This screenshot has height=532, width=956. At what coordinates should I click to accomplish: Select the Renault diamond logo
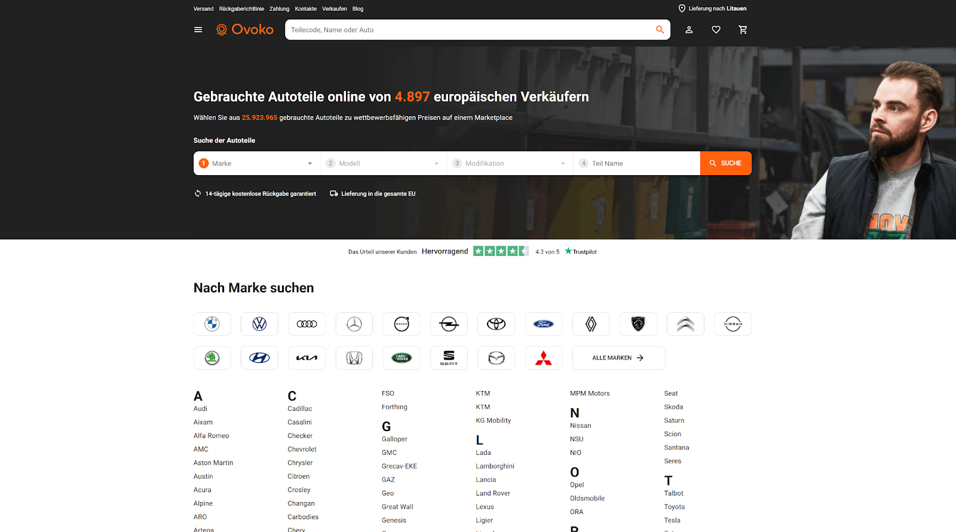(591, 324)
